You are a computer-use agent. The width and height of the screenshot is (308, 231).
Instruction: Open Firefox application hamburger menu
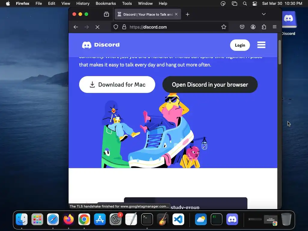coord(275,27)
